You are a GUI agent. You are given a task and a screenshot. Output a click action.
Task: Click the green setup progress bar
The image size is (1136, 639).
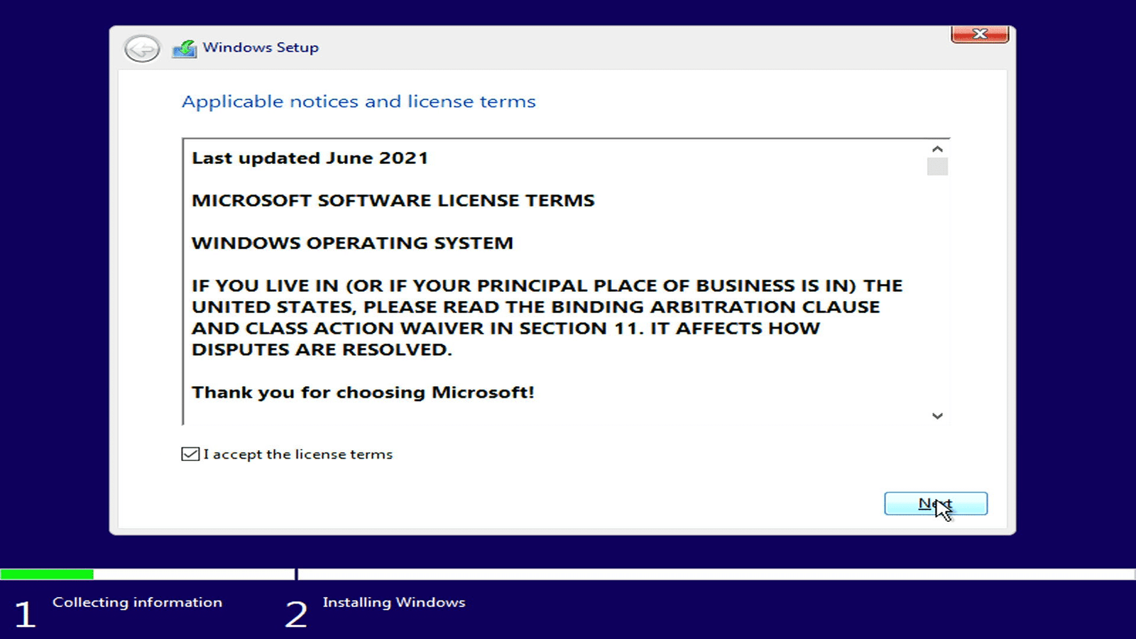[x=47, y=574]
